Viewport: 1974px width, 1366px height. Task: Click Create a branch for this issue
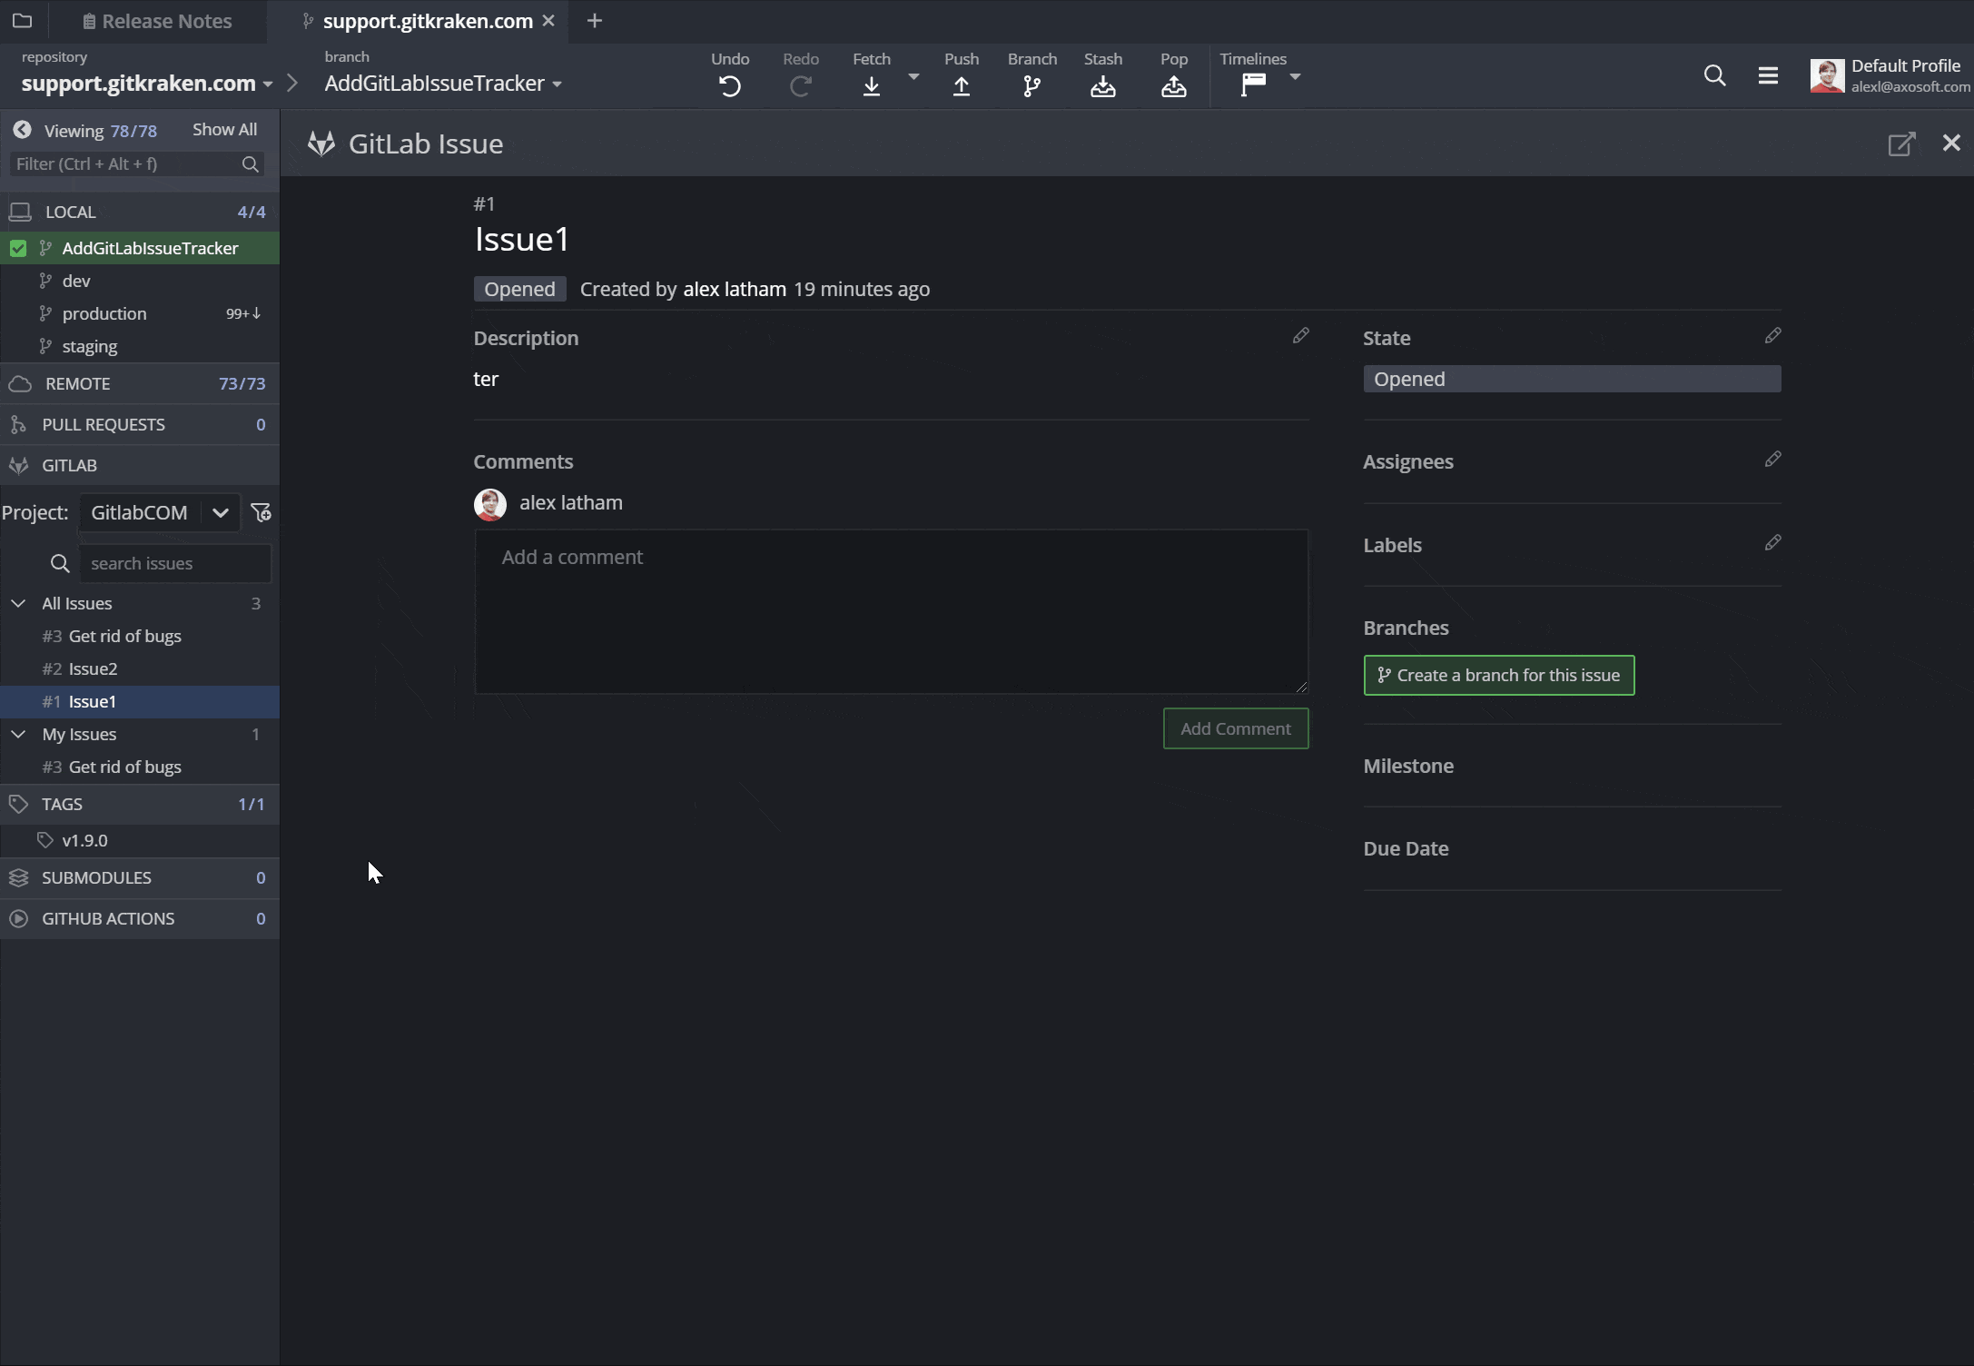(x=1498, y=675)
